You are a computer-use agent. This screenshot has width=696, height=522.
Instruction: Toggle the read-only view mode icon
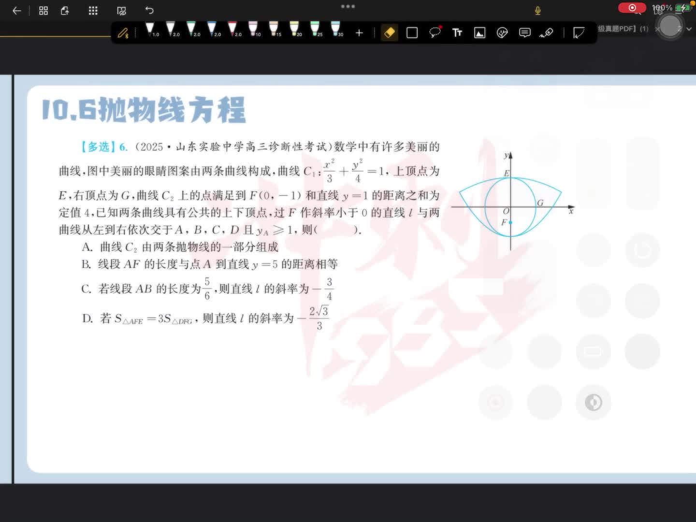(x=122, y=11)
